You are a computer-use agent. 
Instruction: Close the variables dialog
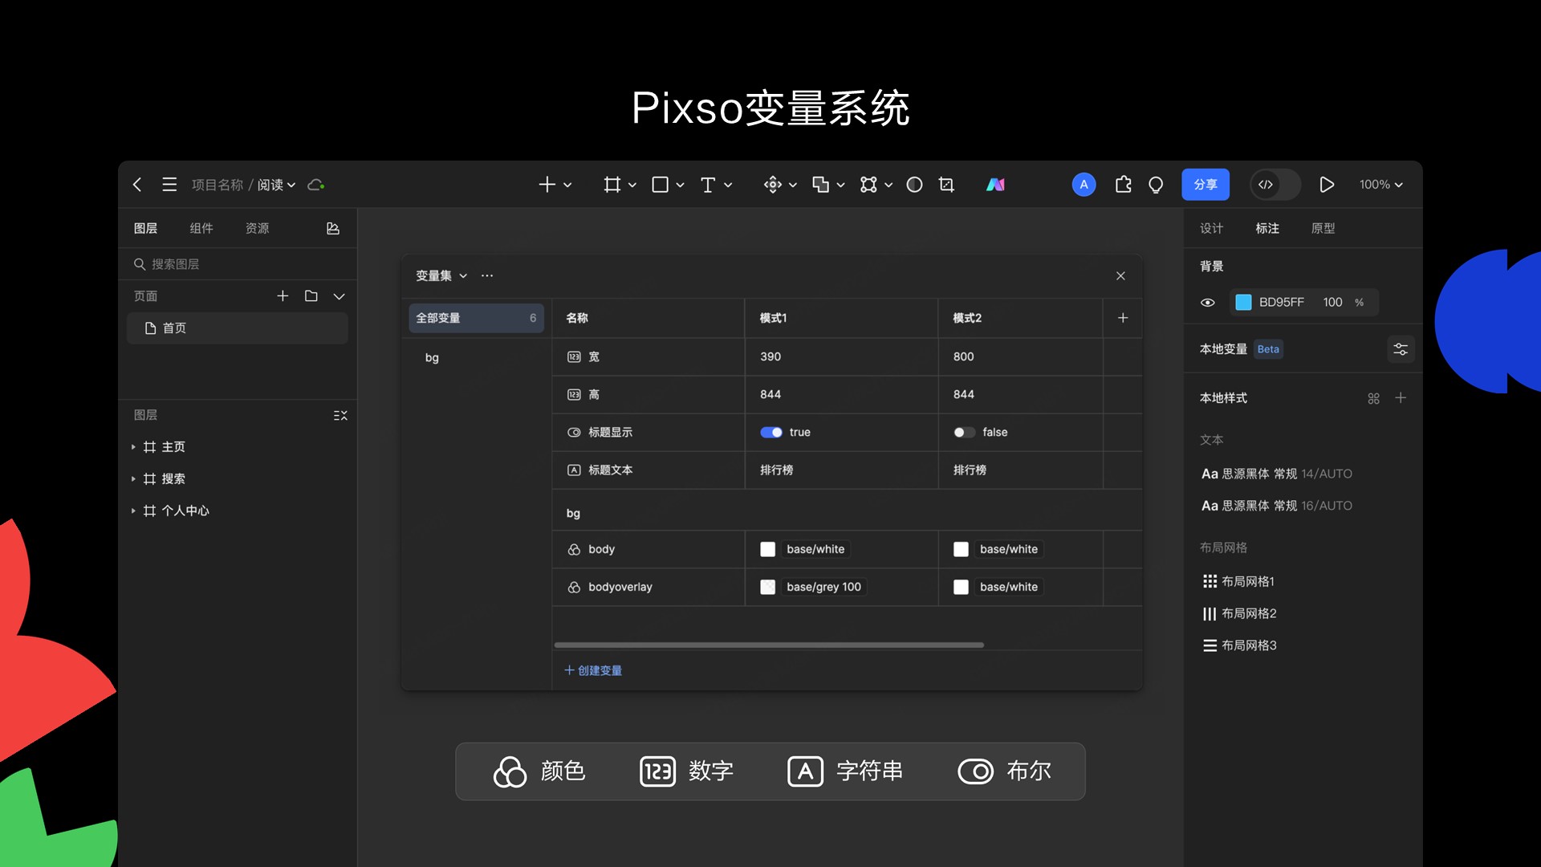click(1120, 276)
